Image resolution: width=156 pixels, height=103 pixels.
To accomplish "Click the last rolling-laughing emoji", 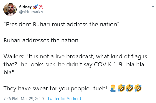I will coord(138,88).
